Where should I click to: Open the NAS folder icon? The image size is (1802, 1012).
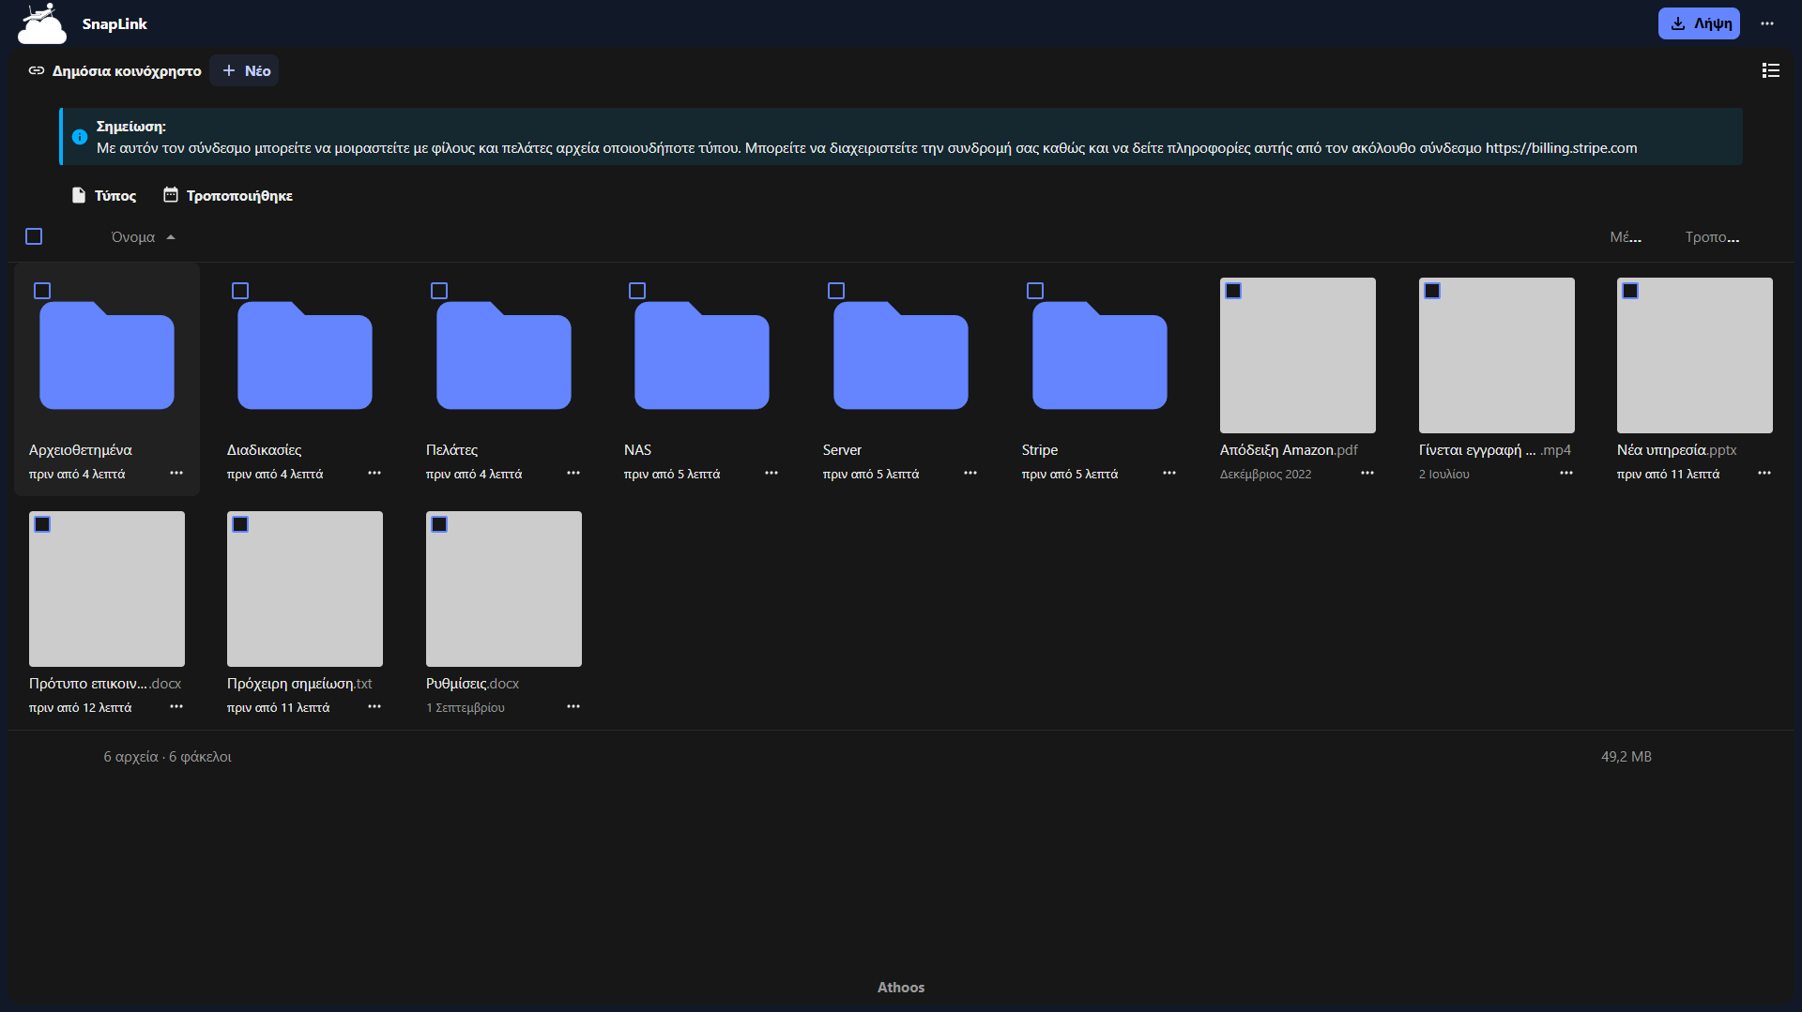click(x=701, y=355)
